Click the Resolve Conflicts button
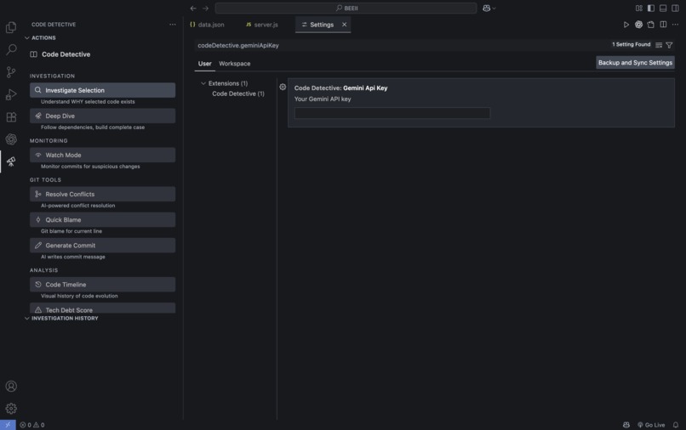 102,194
